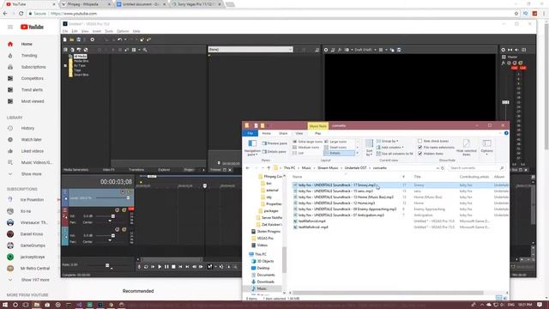Toggle solo on second audio track
This screenshot has width=549, height=309.
coord(124,230)
